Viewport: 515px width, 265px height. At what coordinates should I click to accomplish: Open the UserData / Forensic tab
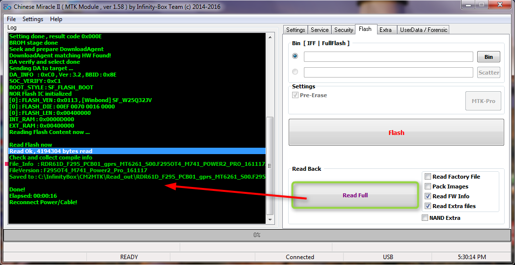coord(423,30)
